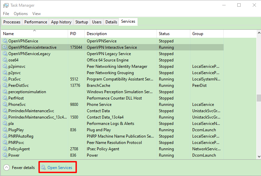
Task: Click the gear icon beside OpenVPNServiceInteractive
Action: point(5,47)
